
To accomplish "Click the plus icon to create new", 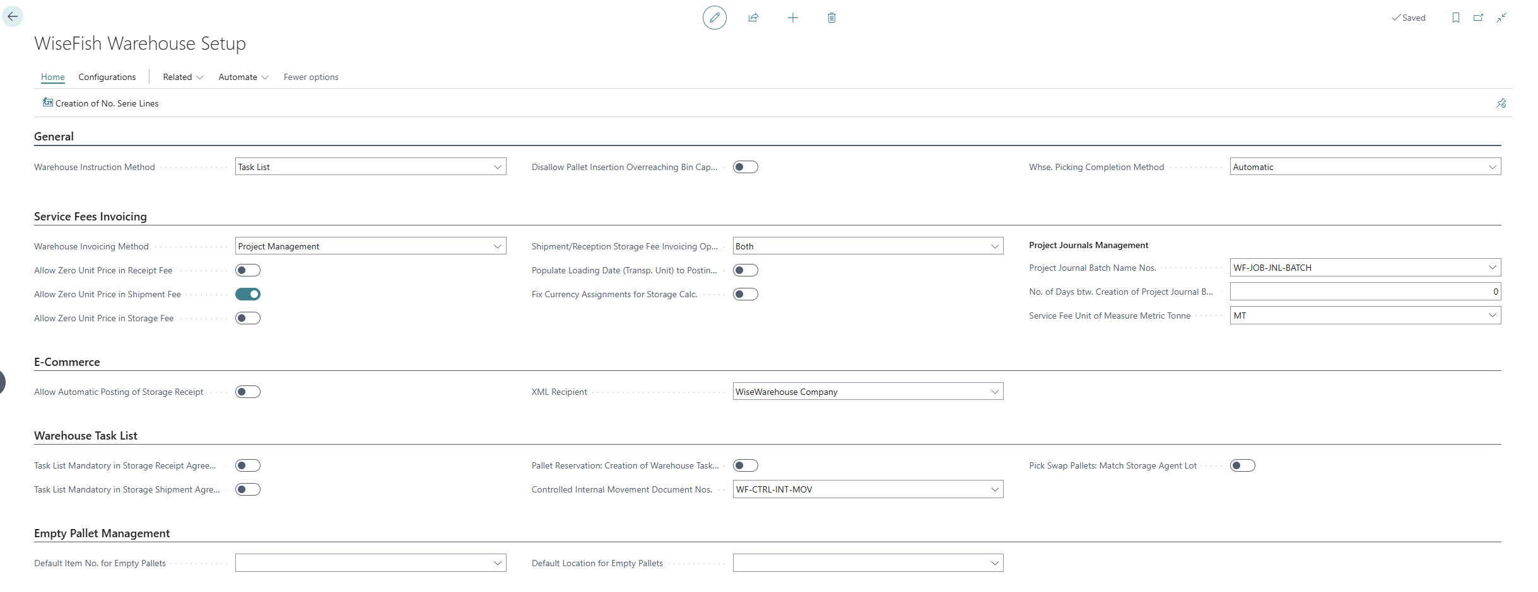I will coord(792,18).
